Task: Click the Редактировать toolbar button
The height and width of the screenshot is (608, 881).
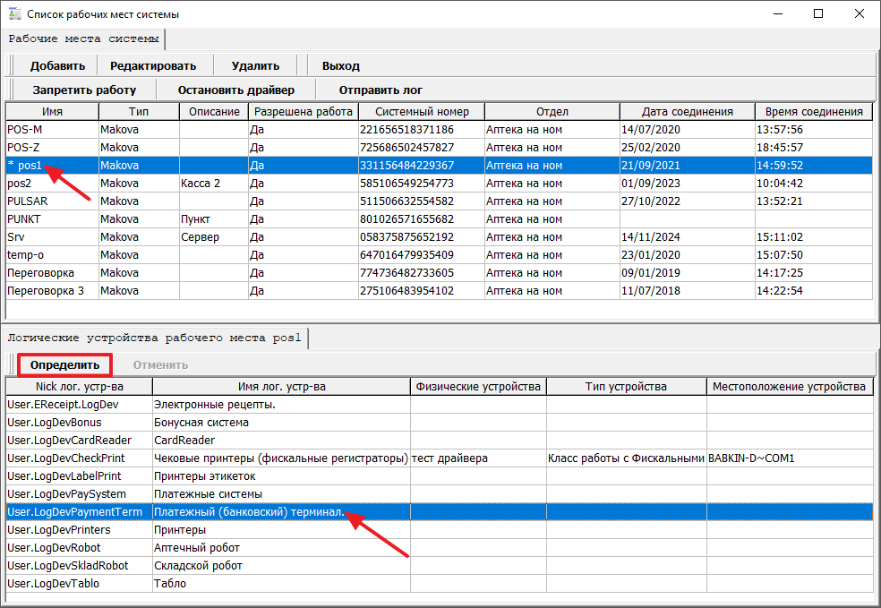Action: [155, 65]
